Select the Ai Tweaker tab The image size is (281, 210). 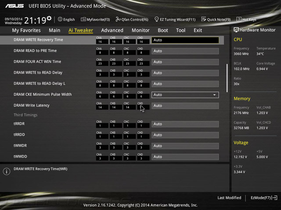(x=81, y=30)
